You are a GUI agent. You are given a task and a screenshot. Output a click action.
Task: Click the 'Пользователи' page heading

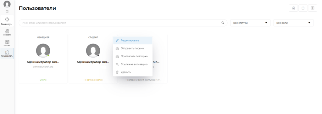[37, 8]
